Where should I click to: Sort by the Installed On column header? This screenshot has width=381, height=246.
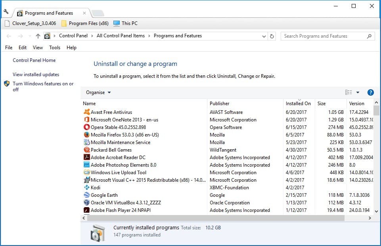299,103
